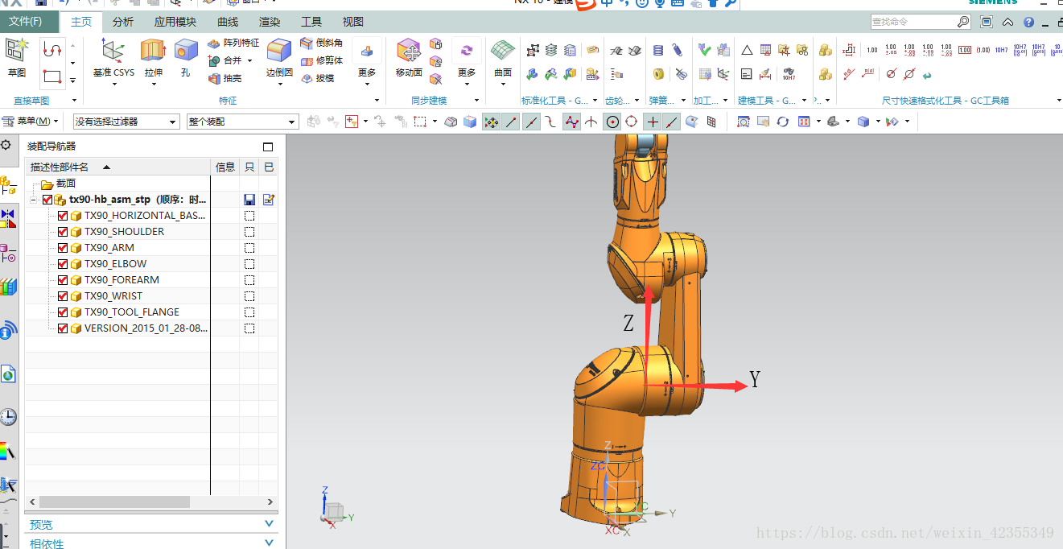Toggle the TX90_FOREARM visibility checkbox
This screenshot has height=549, width=1063.
click(x=63, y=280)
